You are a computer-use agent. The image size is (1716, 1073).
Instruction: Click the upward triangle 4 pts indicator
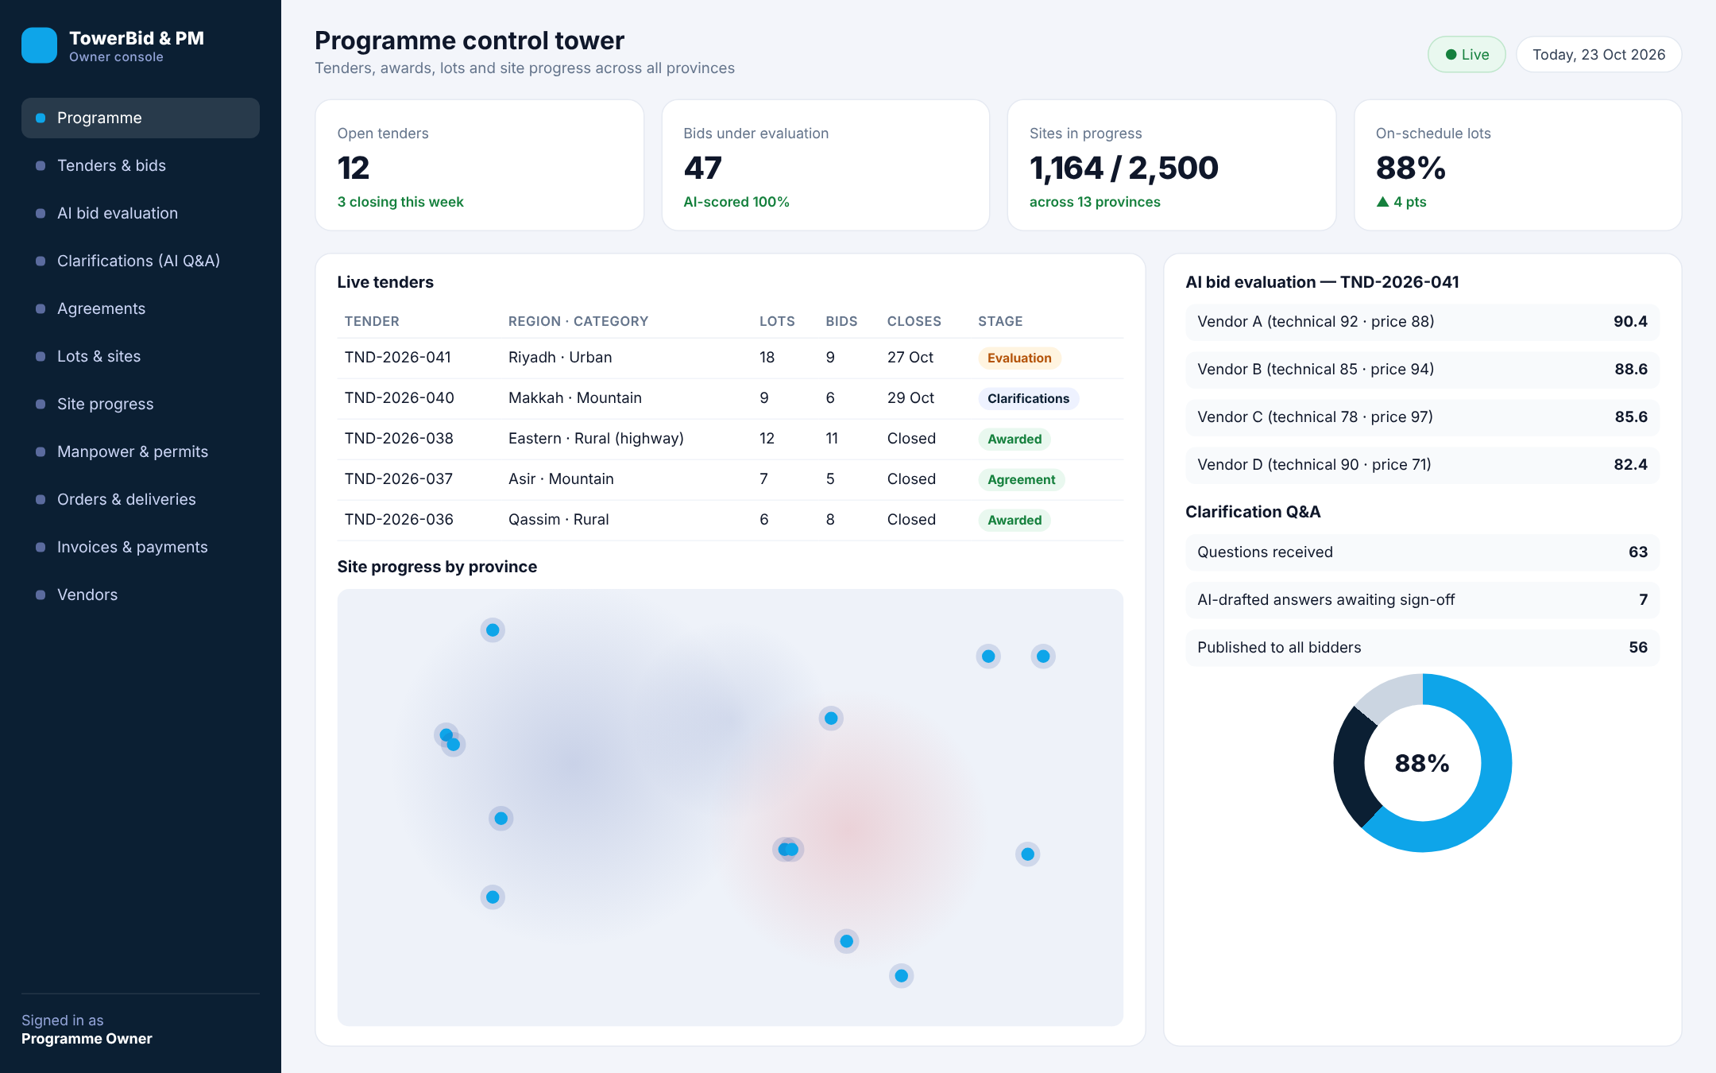click(x=1401, y=202)
